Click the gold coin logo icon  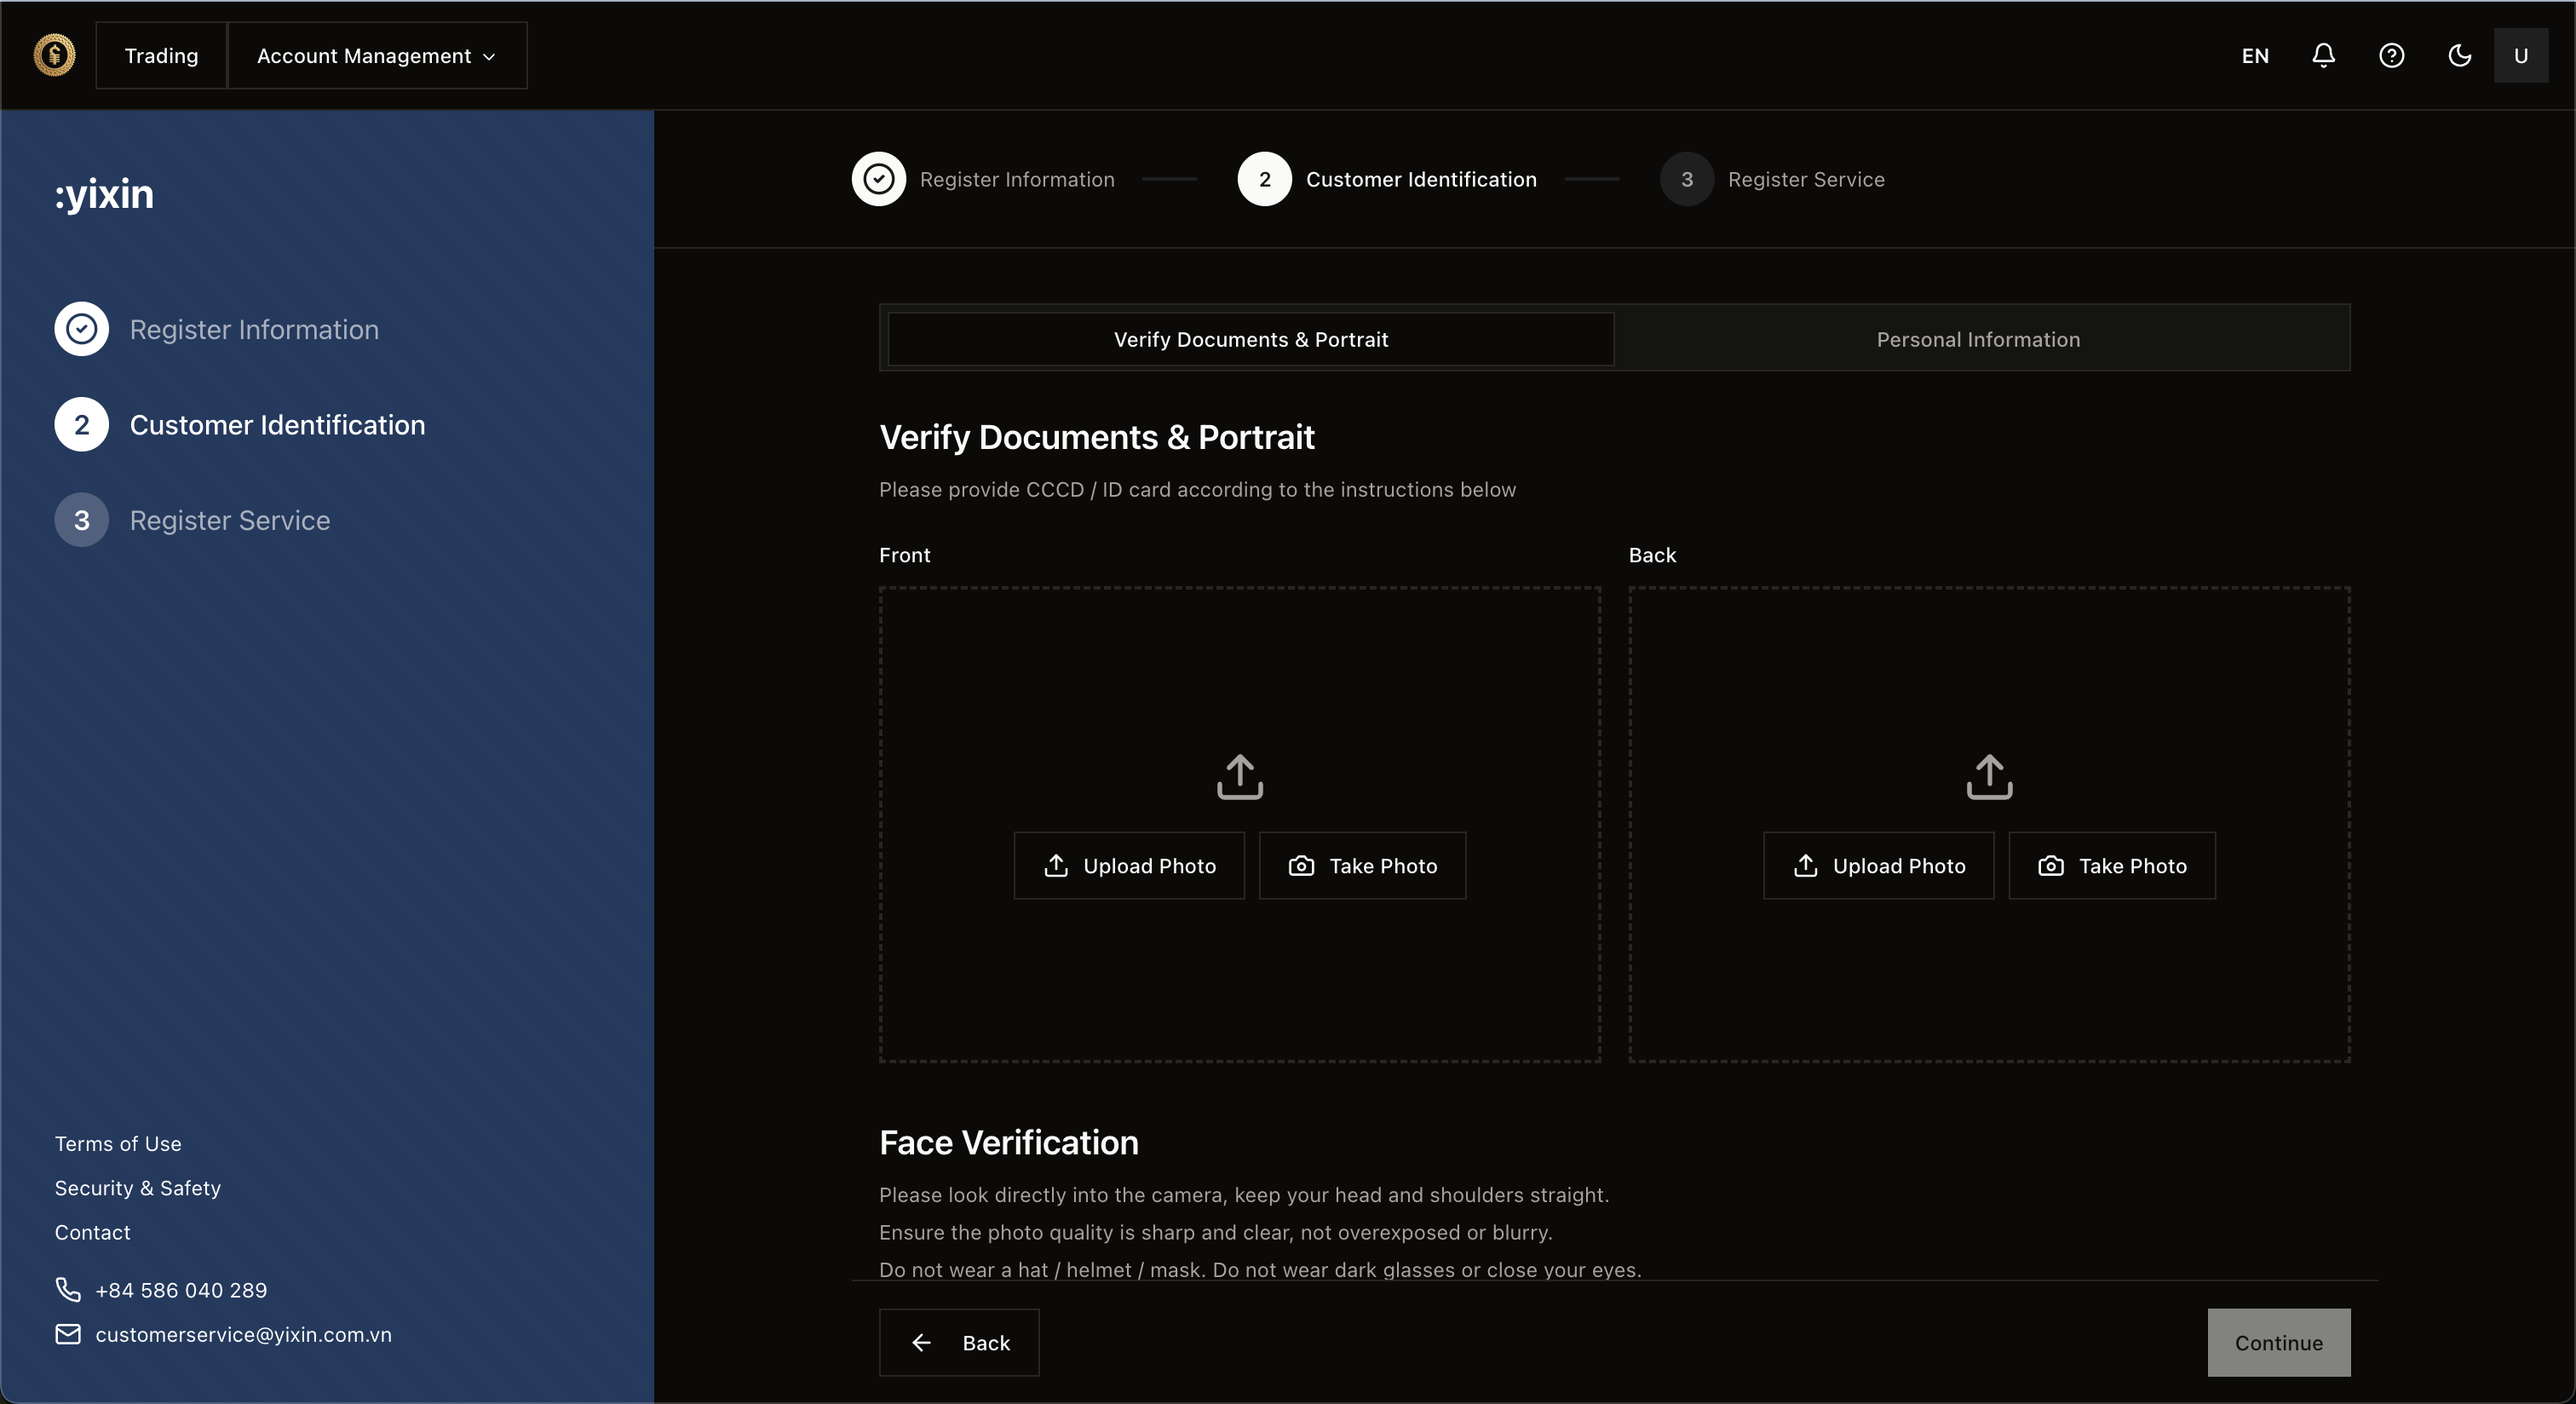pos(54,55)
